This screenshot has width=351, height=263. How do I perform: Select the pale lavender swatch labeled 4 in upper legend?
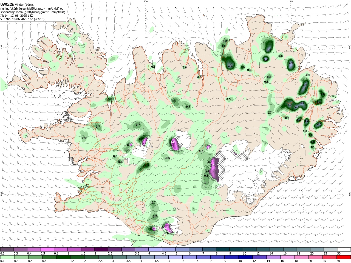(155, 250)
